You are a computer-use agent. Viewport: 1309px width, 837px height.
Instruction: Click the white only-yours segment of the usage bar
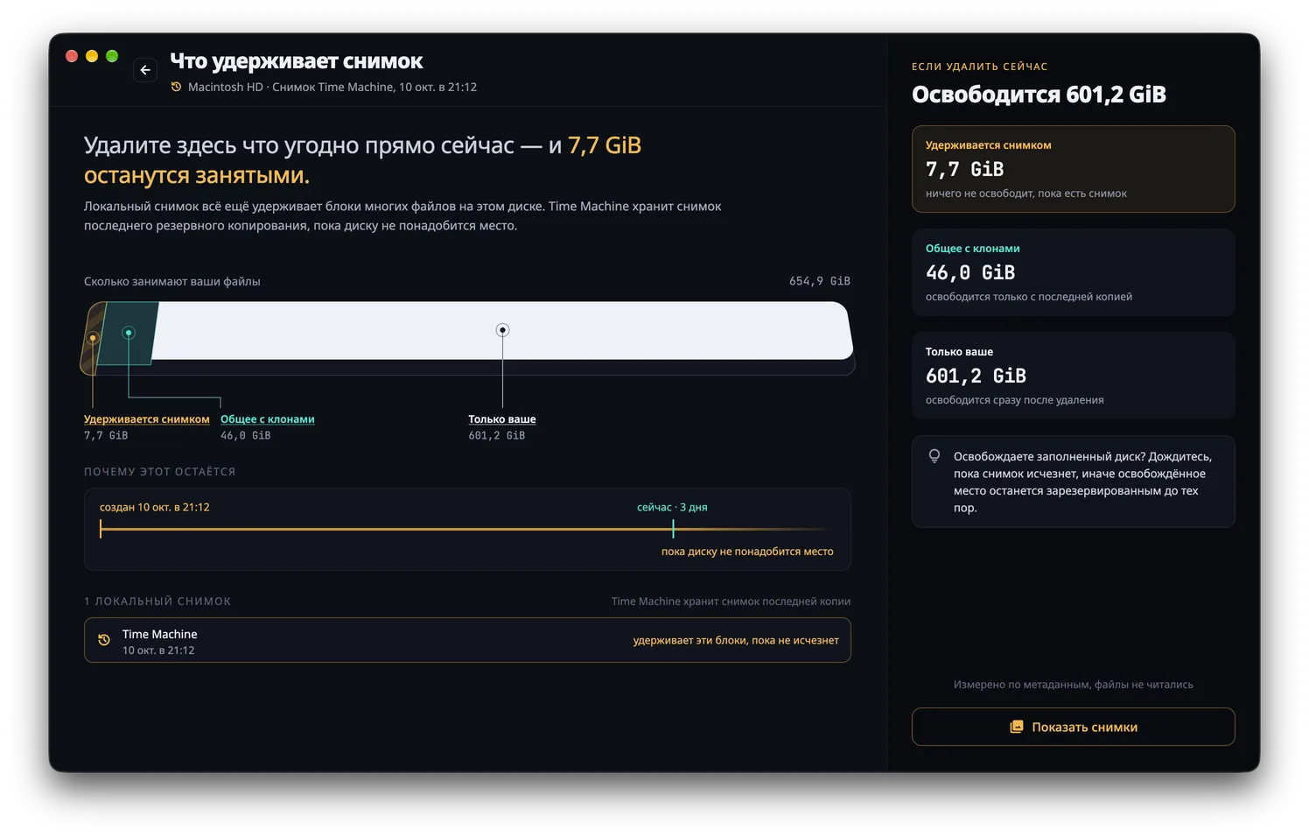(502, 331)
